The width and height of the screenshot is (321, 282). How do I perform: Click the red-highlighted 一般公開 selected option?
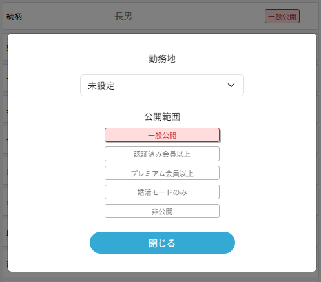point(162,135)
